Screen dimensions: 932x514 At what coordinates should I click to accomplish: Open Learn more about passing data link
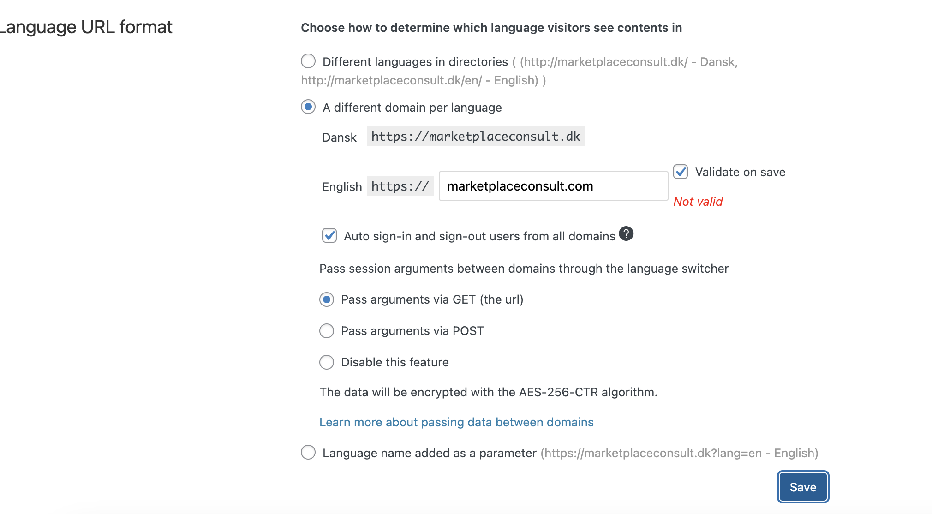[x=456, y=422]
